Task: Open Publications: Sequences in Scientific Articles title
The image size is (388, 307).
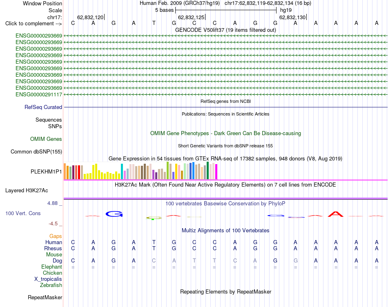Action: pos(225,114)
